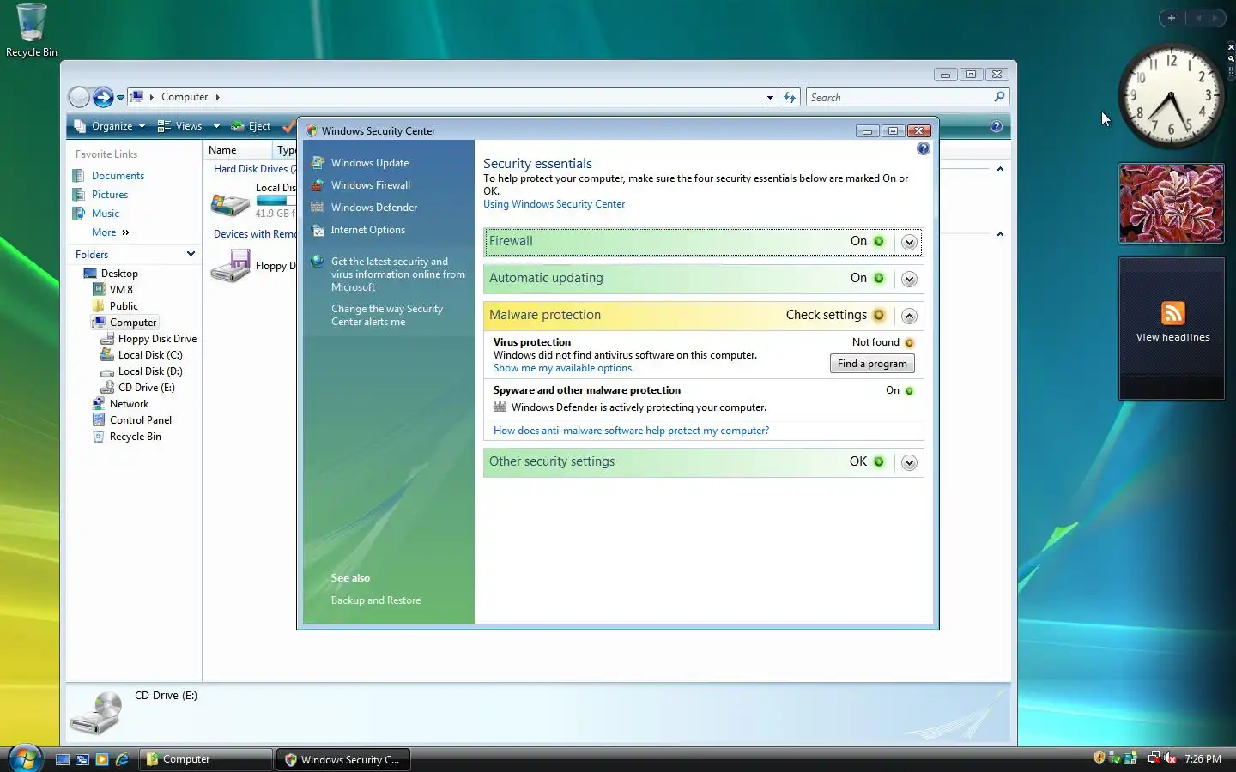Click Change the way Security Center alerts me
The width and height of the screenshot is (1236, 772).
(387, 315)
